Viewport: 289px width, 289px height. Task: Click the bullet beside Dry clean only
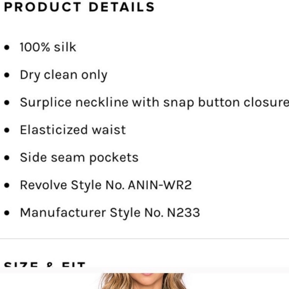7,75
